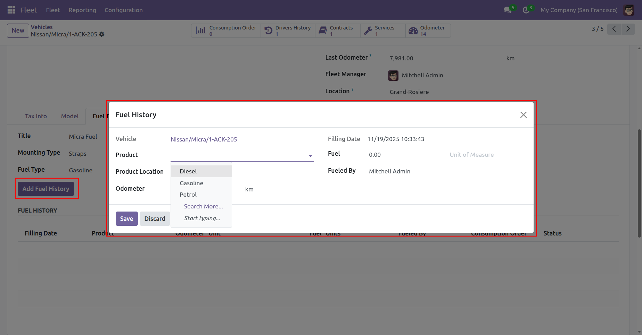Expand the Product dropdown arrow
Screen dimensions: 642x335
[311, 156]
